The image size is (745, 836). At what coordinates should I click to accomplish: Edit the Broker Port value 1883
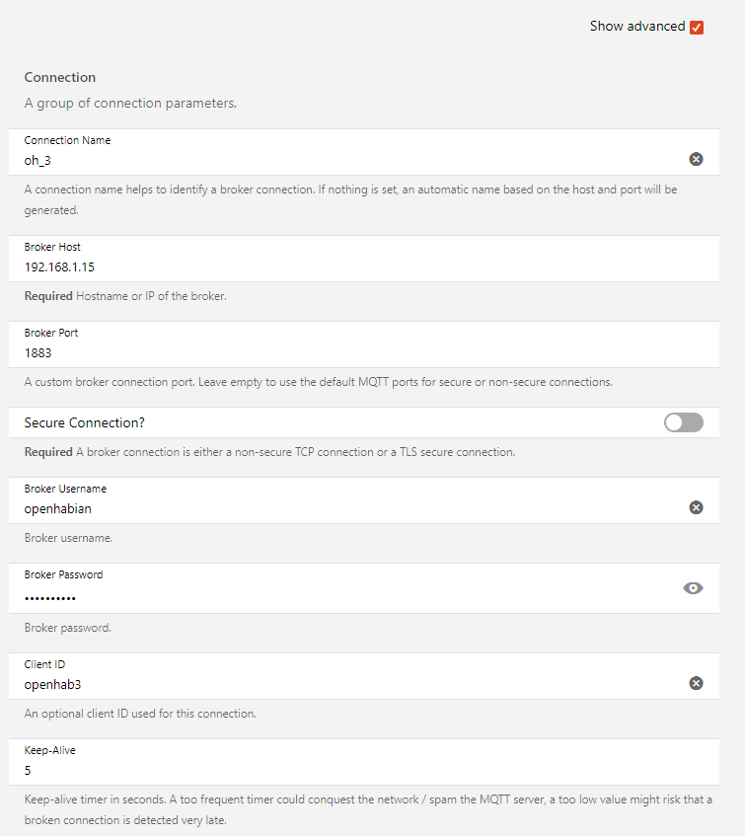(x=345, y=352)
